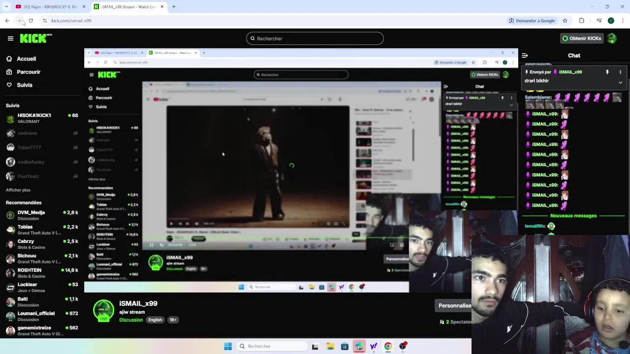Click the Rechercher search field in Kick
The height and width of the screenshot is (354, 630).
(x=315, y=38)
